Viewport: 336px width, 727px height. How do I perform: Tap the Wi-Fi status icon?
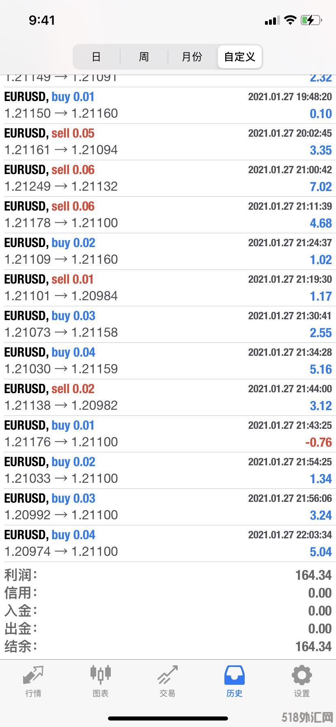[x=290, y=20]
